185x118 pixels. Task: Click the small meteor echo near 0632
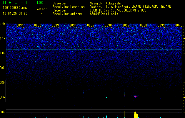[x=34, y=97]
